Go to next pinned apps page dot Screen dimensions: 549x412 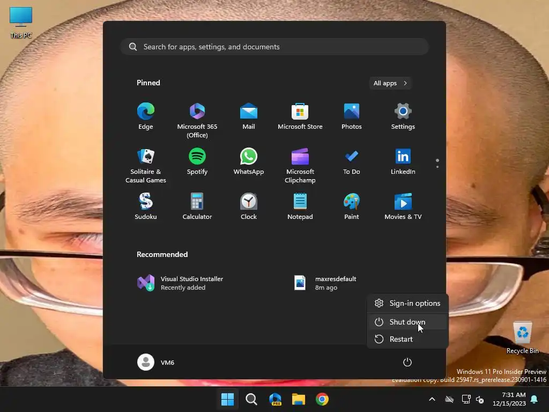pyautogui.click(x=437, y=167)
